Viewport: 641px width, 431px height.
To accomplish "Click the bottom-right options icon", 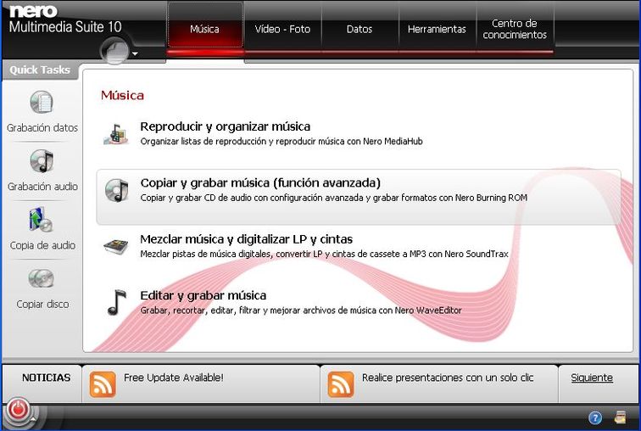I will [621, 417].
